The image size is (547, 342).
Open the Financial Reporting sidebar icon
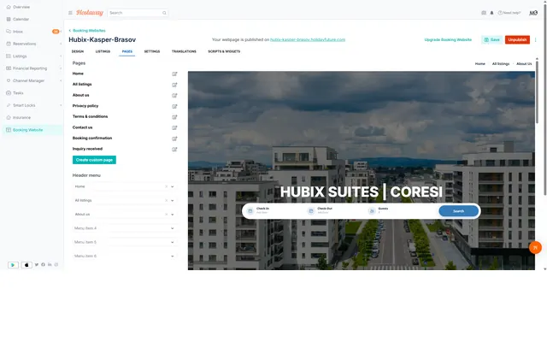click(x=9, y=68)
